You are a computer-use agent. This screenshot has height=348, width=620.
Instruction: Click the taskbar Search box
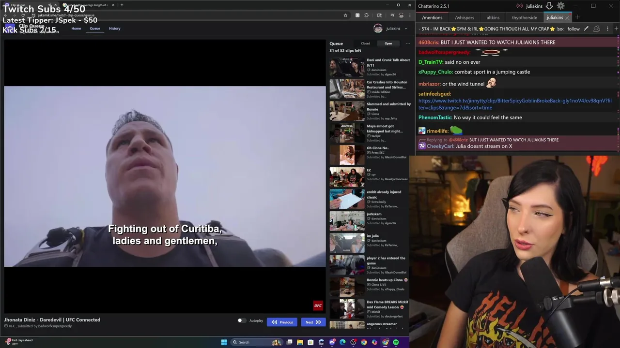point(257,342)
